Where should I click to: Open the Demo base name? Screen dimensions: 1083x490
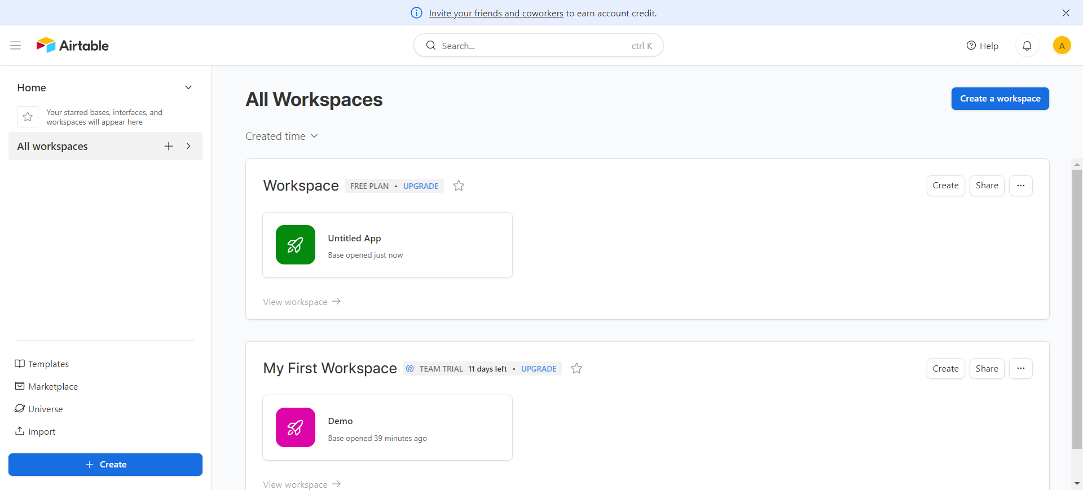tap(340, 421)
